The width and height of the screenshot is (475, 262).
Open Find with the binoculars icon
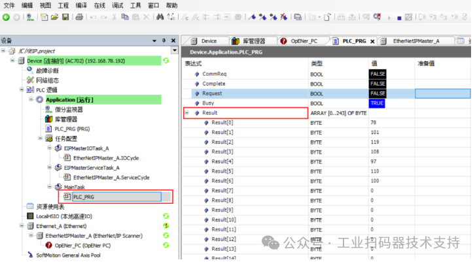click(160, 17)
